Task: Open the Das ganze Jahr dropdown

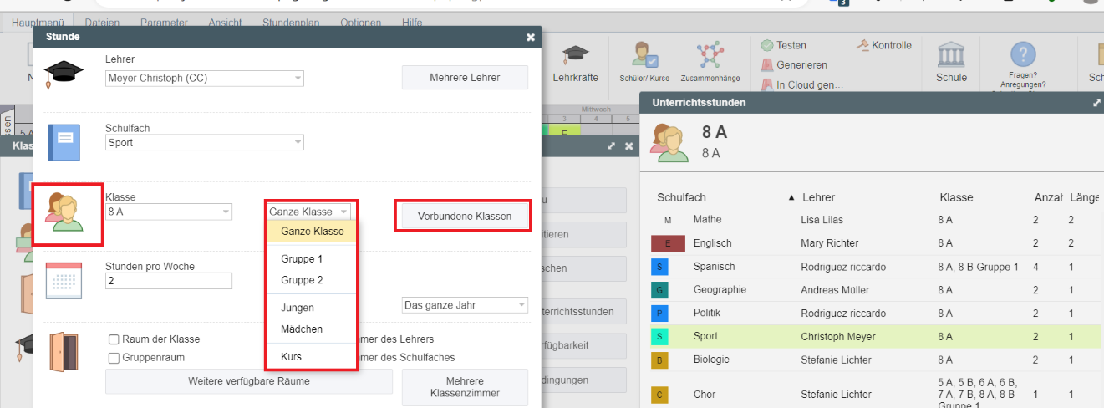Action: [x=465, y=305]
